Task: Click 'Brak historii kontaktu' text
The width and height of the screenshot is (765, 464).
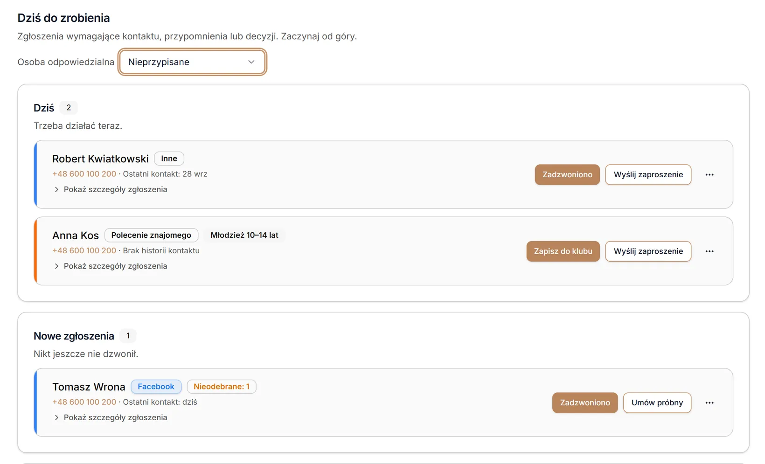Action: [161, 250]
